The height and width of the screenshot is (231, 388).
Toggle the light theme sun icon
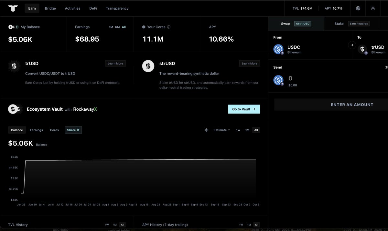(x=373, y=8)
